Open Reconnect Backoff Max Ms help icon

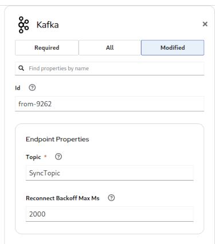point(111,198)
